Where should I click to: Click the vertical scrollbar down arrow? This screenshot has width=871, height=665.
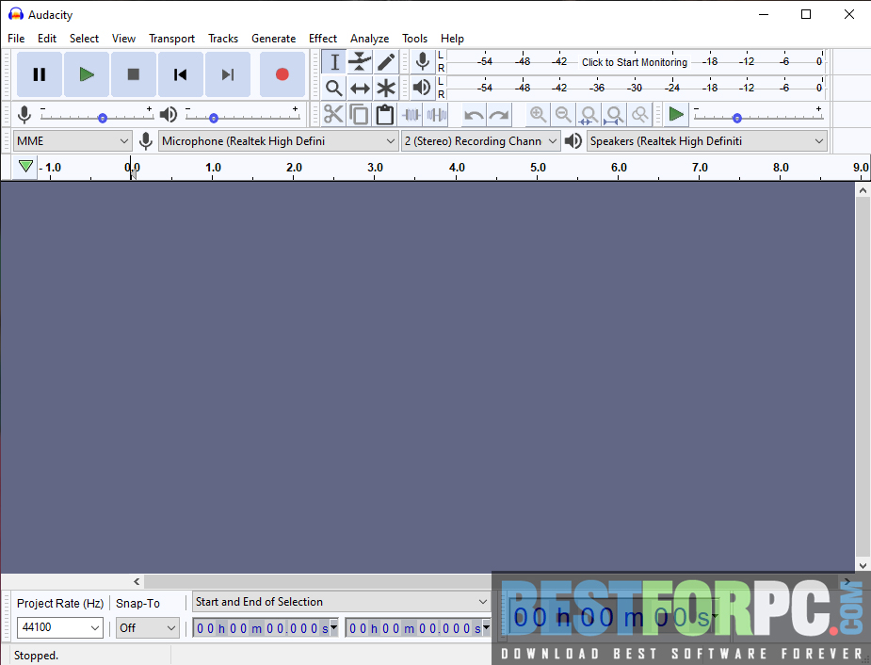(863, 565)
